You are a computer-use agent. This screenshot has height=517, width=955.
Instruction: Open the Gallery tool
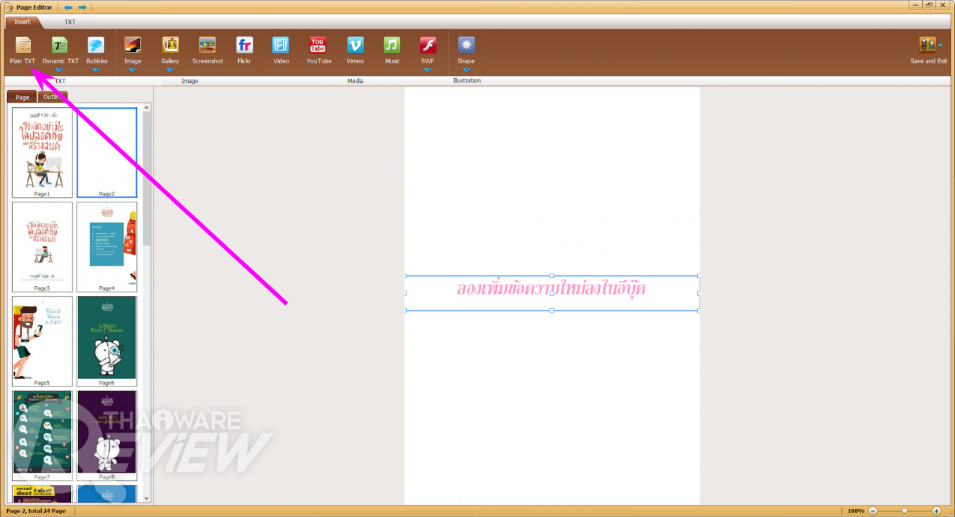tap(170, 50)
